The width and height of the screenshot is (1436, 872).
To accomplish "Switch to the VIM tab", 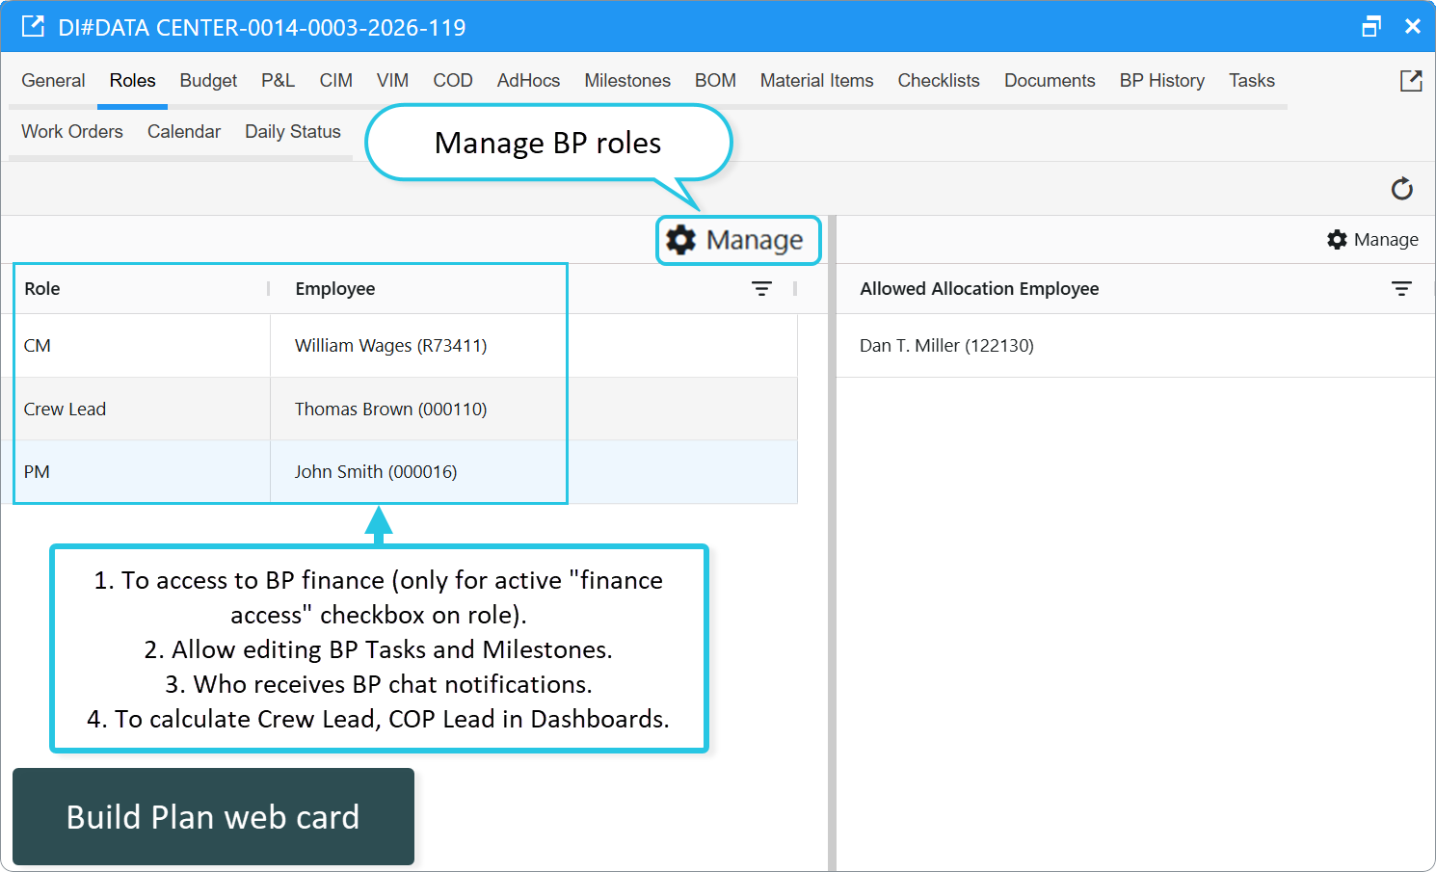I will pyautogui.click(x=392, y=81).
